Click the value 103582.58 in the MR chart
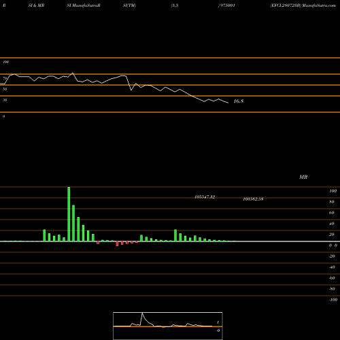 coord(253,199)
